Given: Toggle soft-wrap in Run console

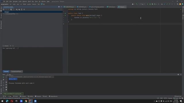Looking at the screenshot, I should pos(6,82).
